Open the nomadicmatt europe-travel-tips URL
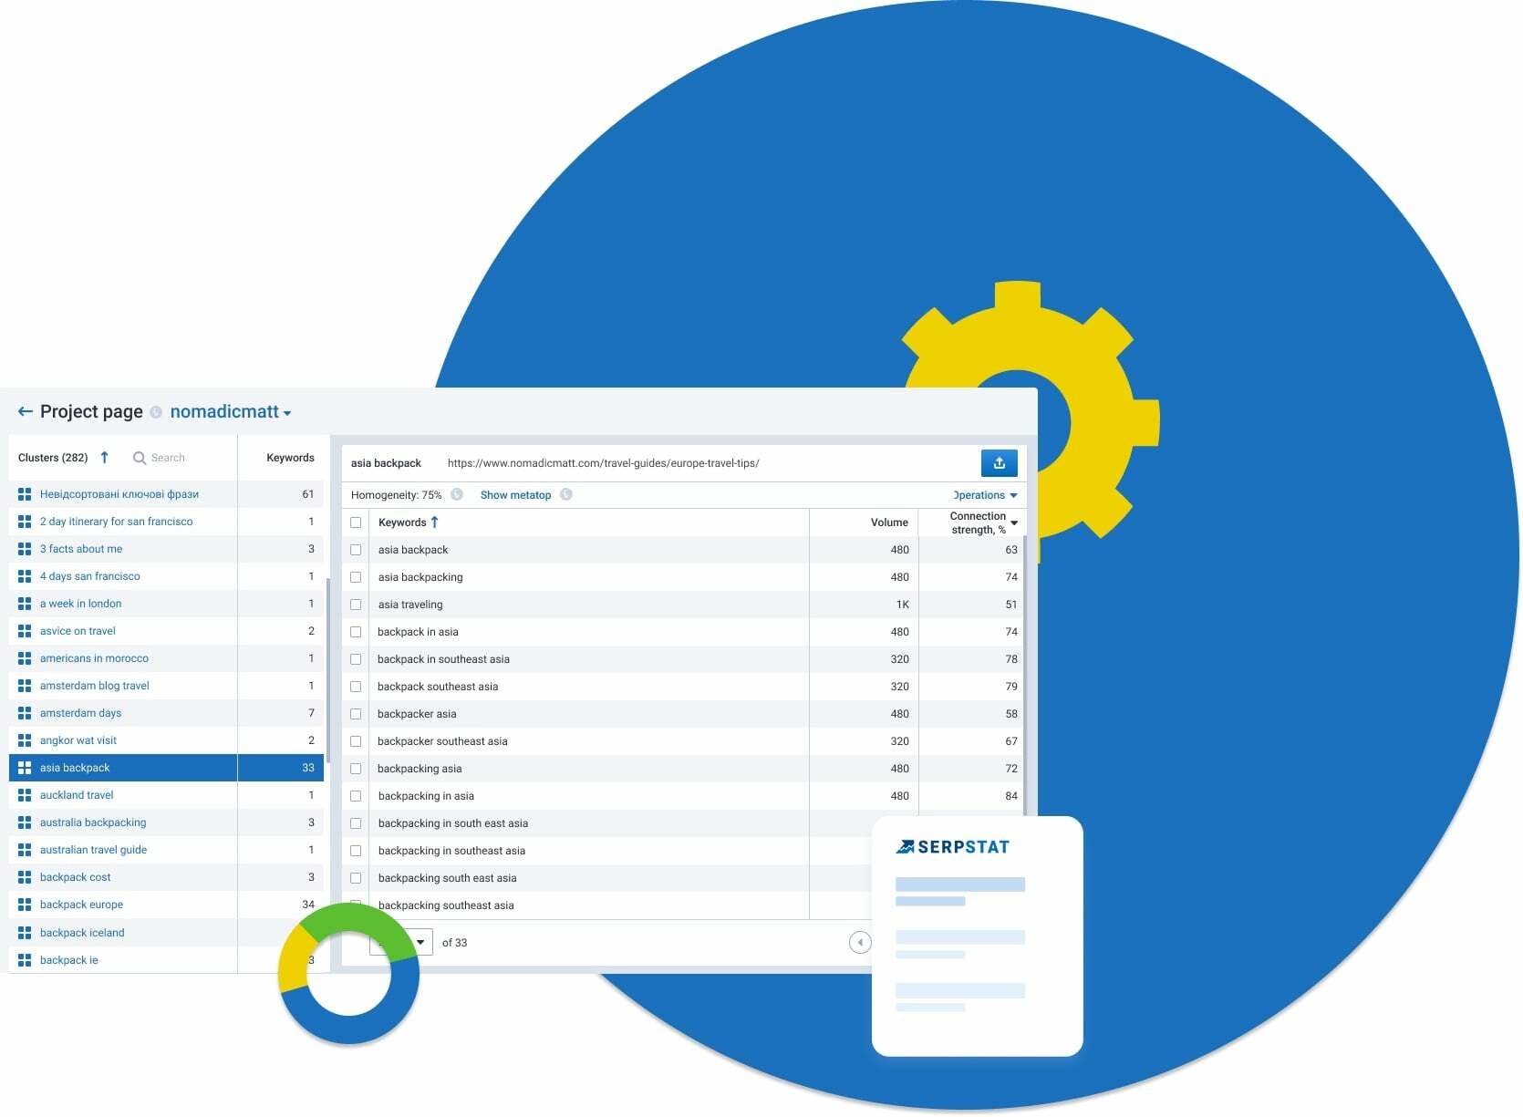This screenshot has width=1523, height=1117. pos(603,463)
